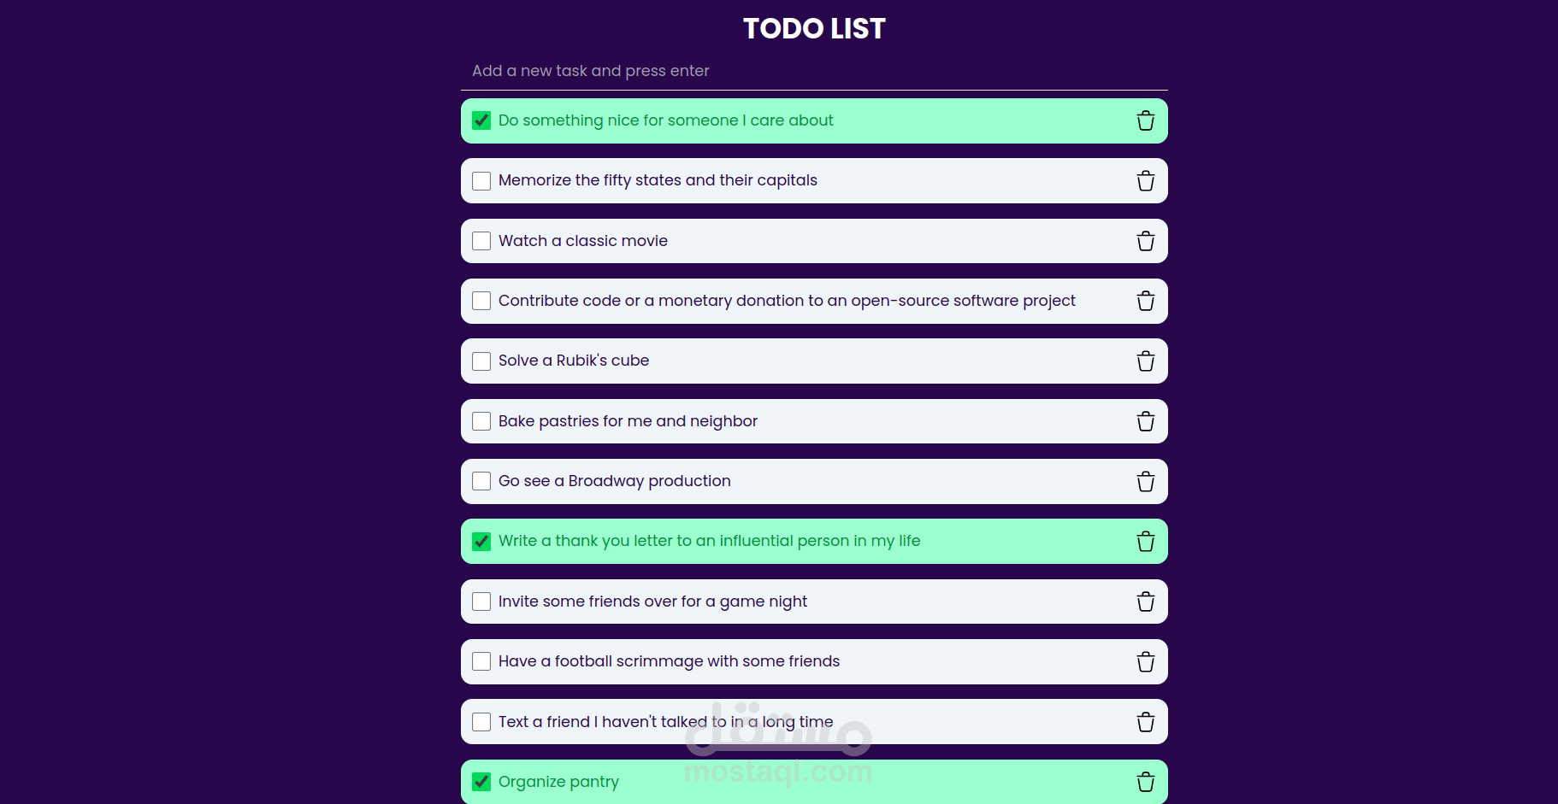Check off 'Contribute code or a monetary donation'
Image resolution: width=1558 pixels, height=804 pixels.
pos(481,301)
